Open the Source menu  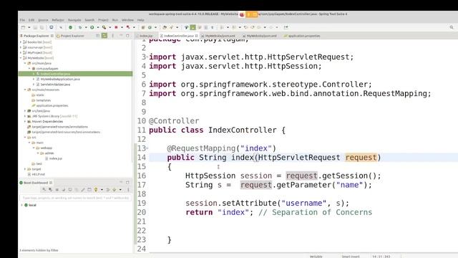pyautogui.click(x=43, y=20)
